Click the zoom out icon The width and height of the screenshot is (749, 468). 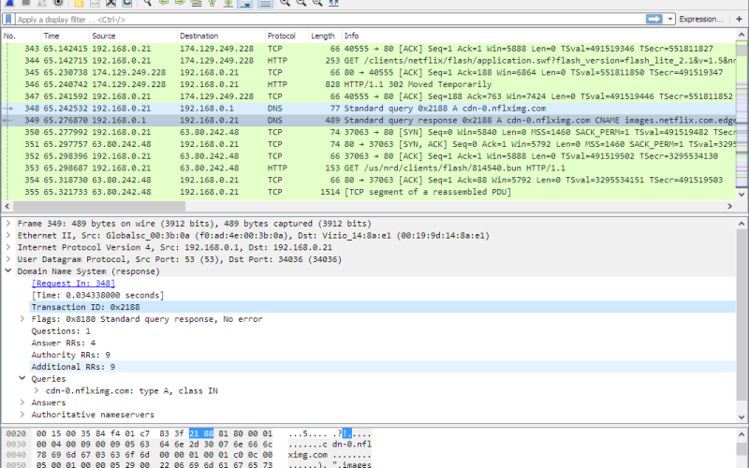tap(301, 3)
